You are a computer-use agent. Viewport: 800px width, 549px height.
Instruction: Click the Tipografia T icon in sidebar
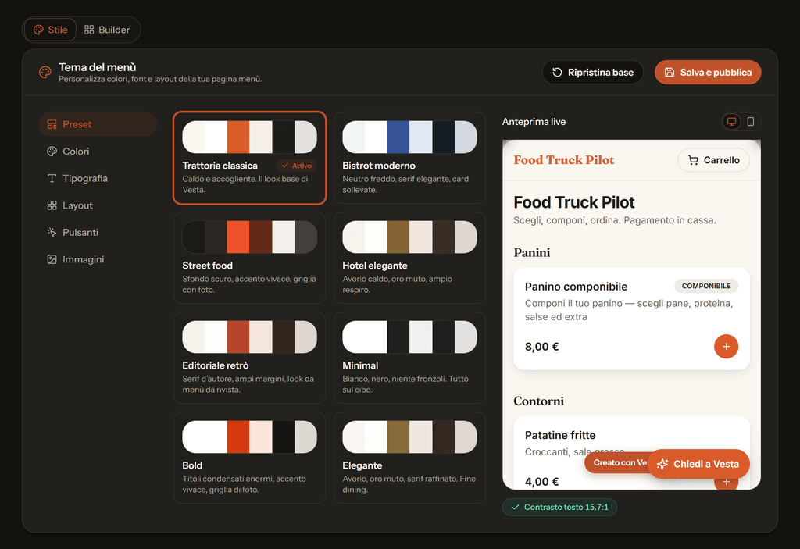(52, 179)
